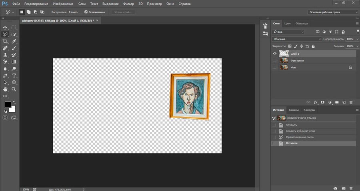Screen dimensions: 360x191
Task: Click the fx layer style icon
Action: click(316, 102)
